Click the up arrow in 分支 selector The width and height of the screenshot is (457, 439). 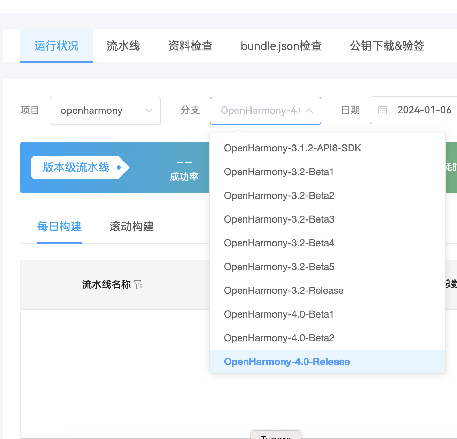click(x=309, y=111)
